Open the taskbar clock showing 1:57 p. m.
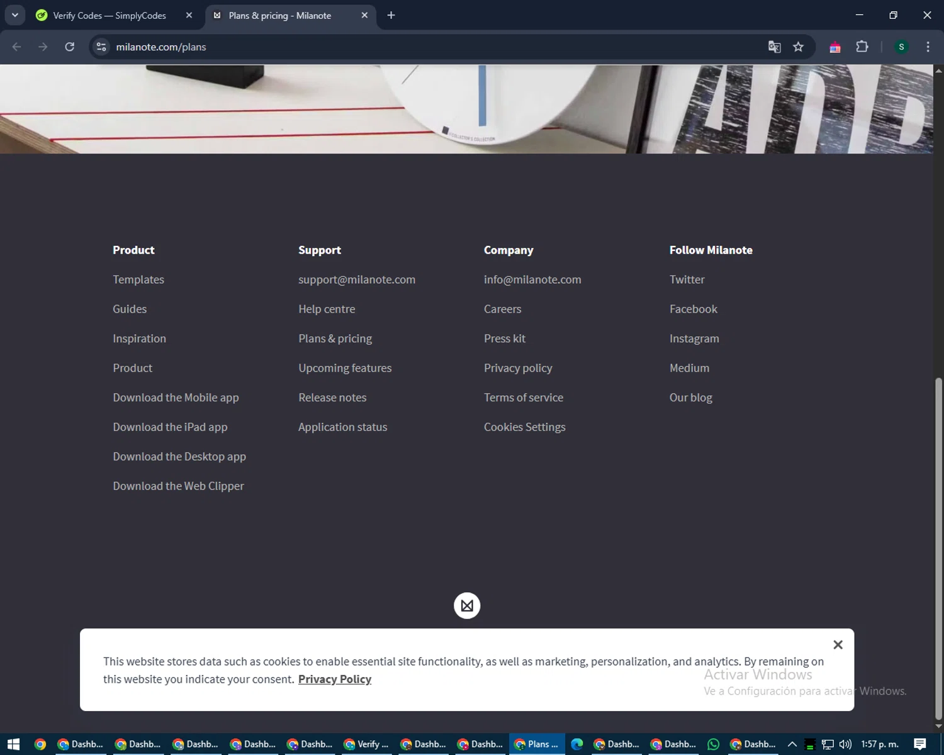The width and height of the screenshot is (944, 755). pos(880,744)
